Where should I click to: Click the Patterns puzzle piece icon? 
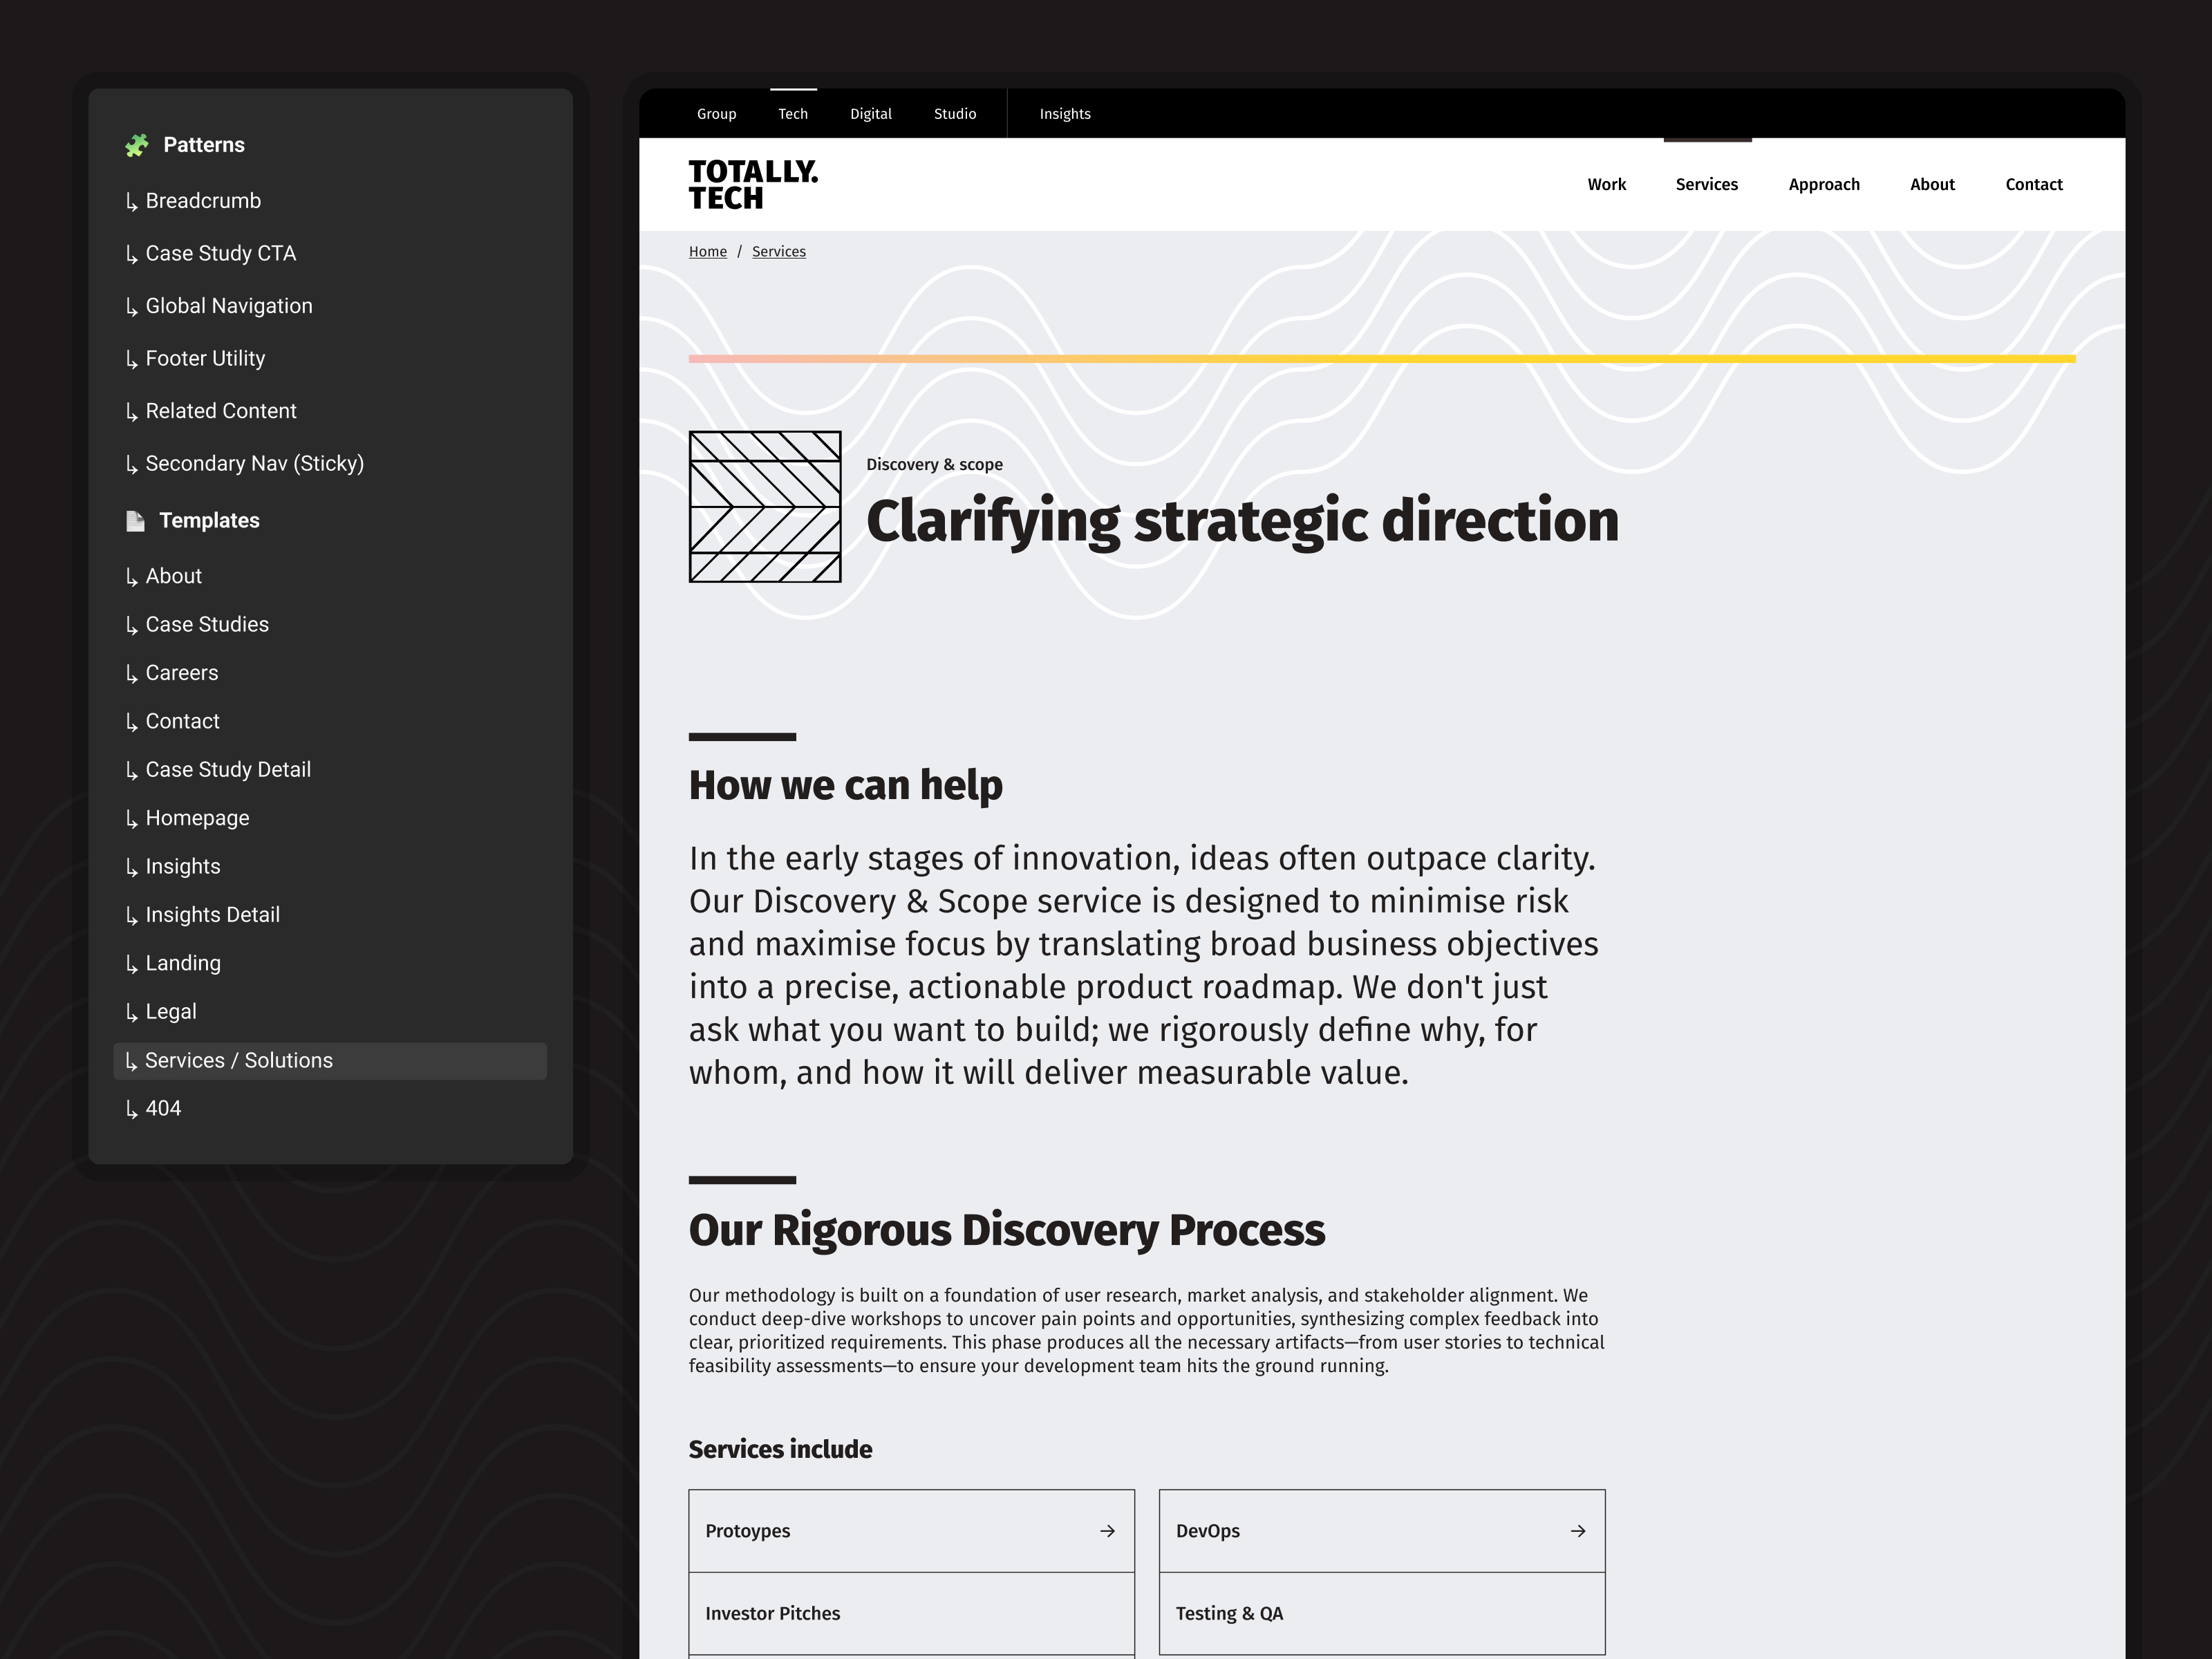(x=137, y=145)
